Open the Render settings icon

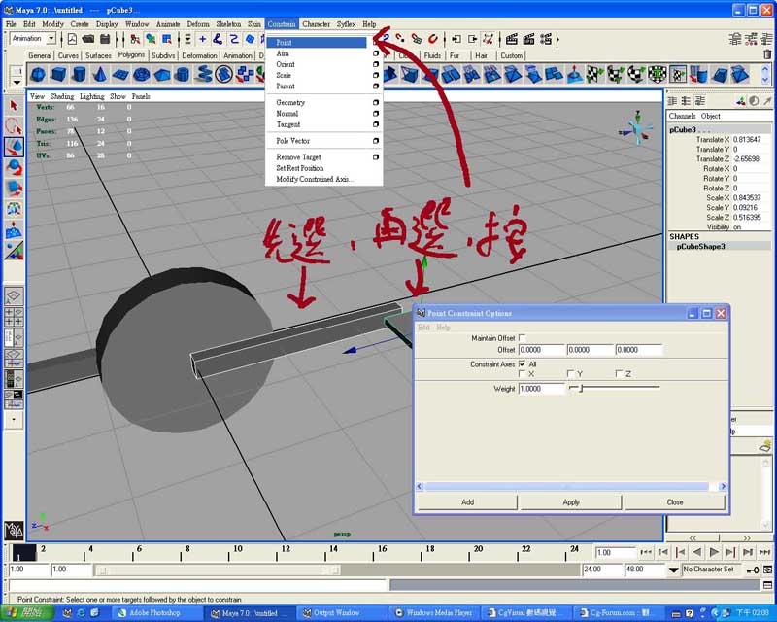[x=546, y=39]
